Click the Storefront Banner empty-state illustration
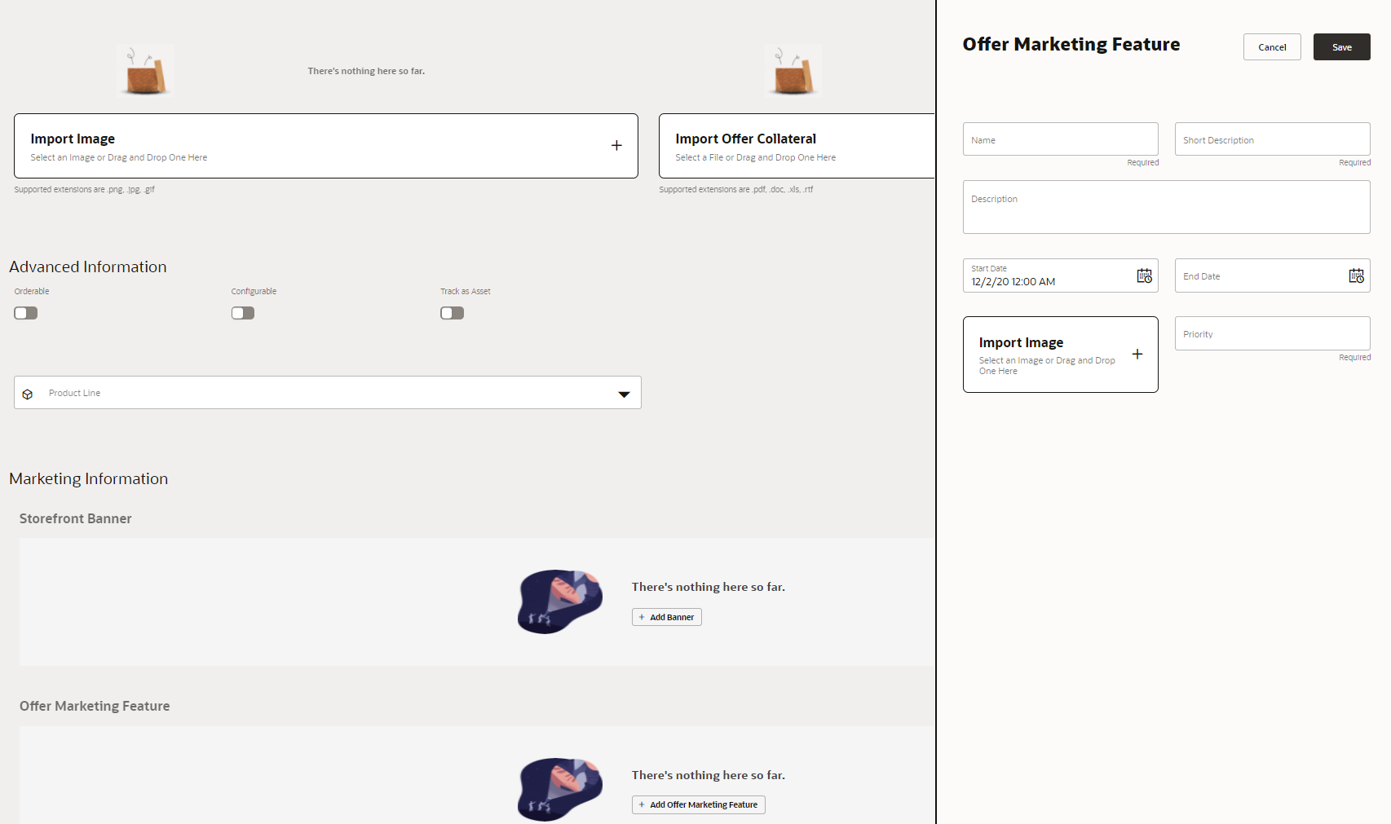Screen dimensions: 1391x824 point(560,601)
